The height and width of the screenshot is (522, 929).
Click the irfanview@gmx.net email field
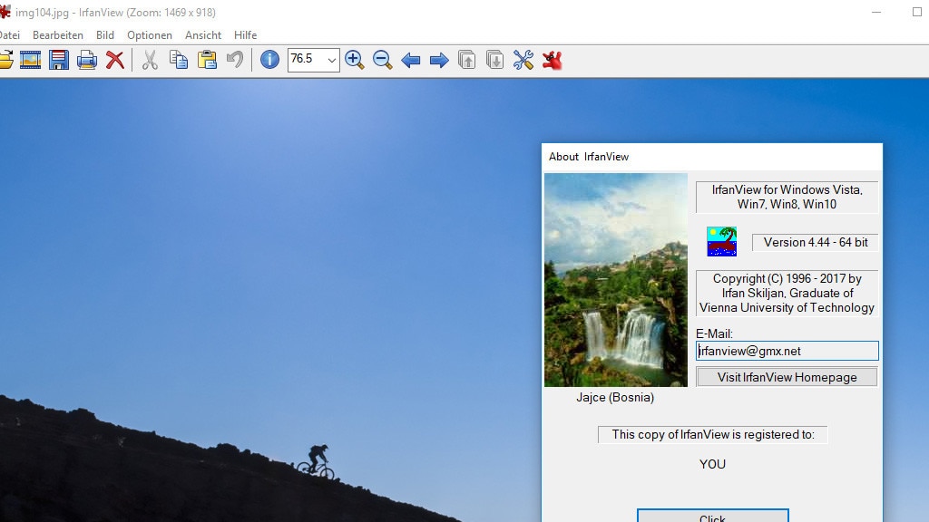[x=786, y=351]
